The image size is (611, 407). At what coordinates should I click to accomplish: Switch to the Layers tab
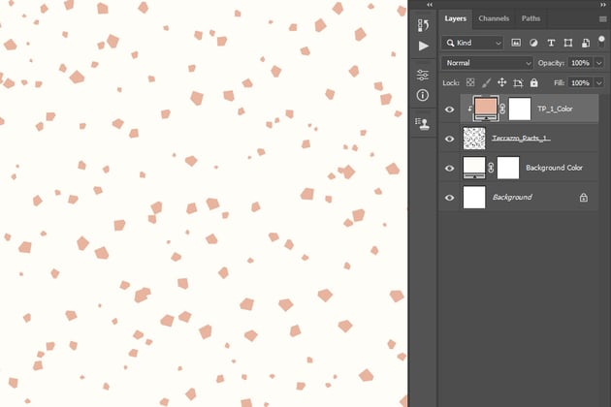tap(456, 18)
